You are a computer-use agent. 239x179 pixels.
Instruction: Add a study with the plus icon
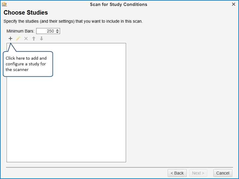pos(10,38)
